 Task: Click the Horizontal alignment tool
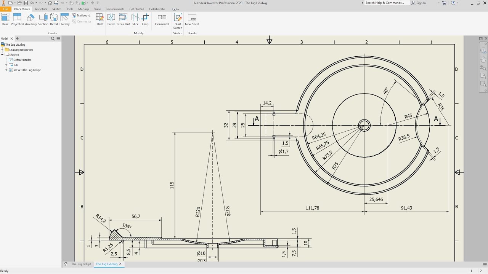[162, 19]
